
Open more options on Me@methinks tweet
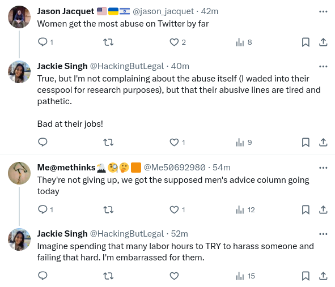(323, 168)
